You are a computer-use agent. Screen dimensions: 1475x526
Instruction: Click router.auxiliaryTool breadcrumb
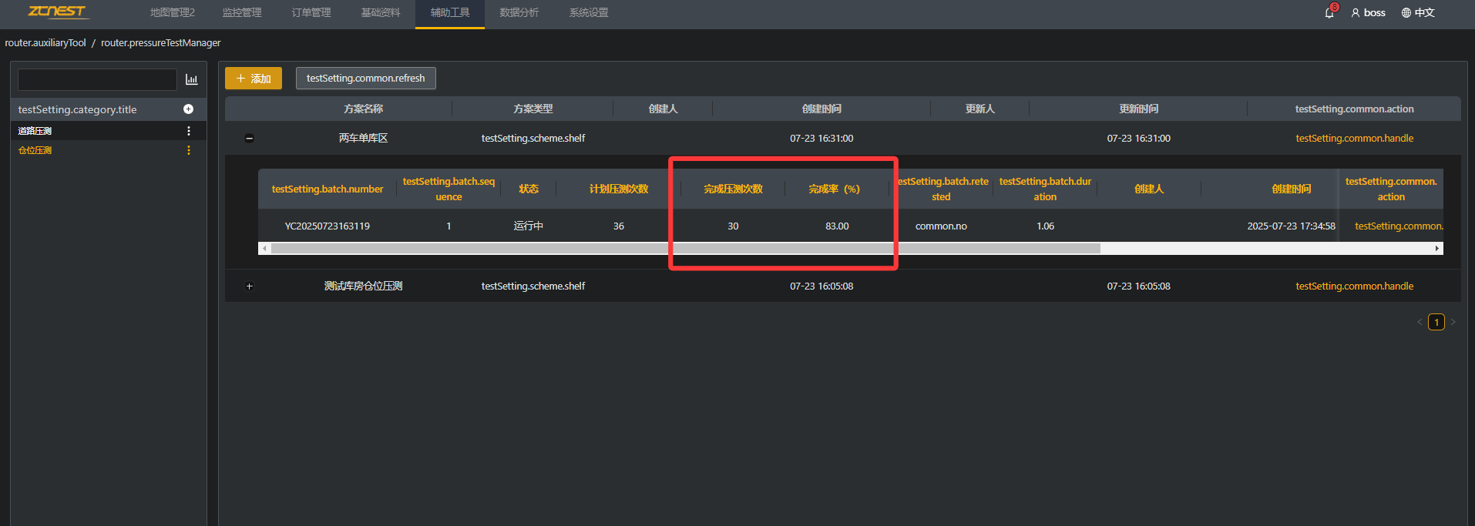click(45, 42)
